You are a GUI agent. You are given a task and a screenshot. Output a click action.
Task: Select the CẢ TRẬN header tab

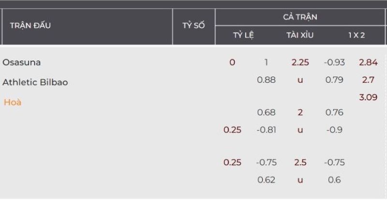click(300, 17)
